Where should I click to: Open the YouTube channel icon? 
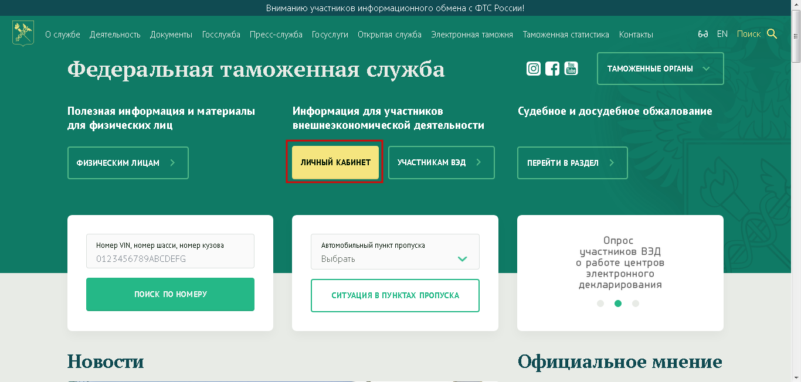click(x=571, y=69)
